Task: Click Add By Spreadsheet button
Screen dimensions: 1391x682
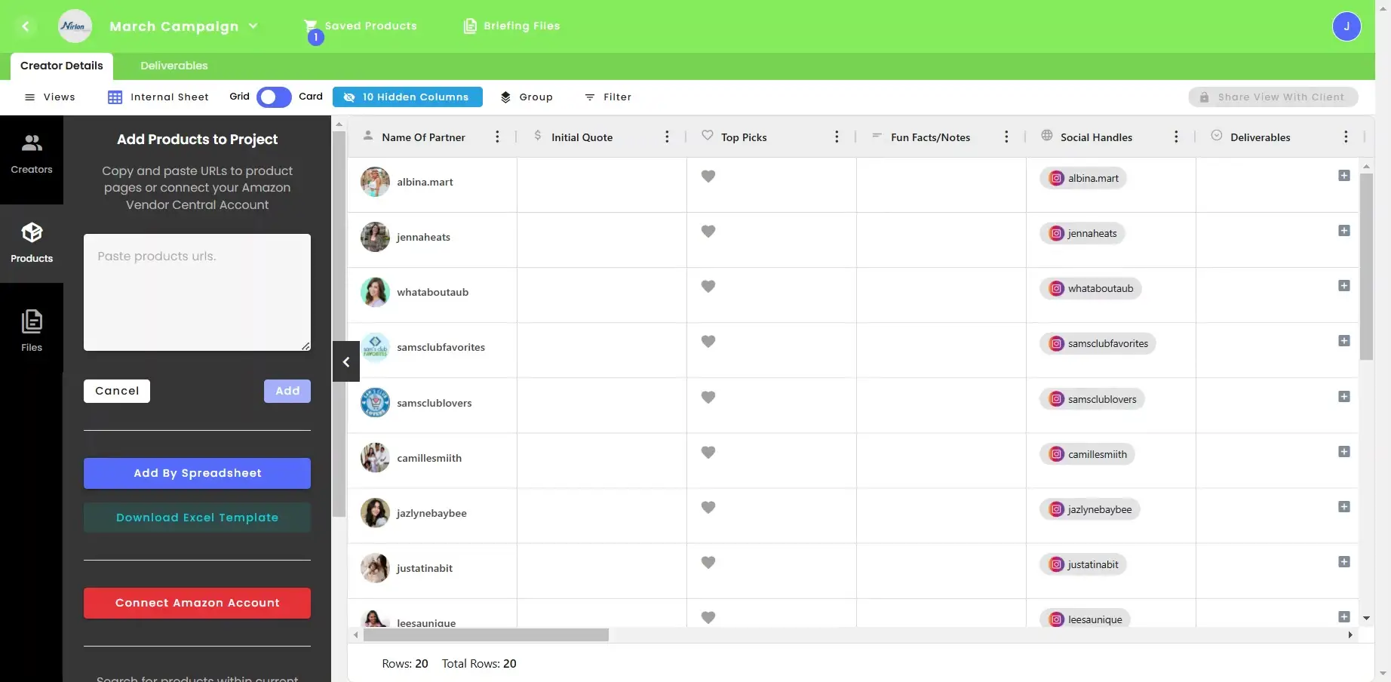Action: pos(197,473)
